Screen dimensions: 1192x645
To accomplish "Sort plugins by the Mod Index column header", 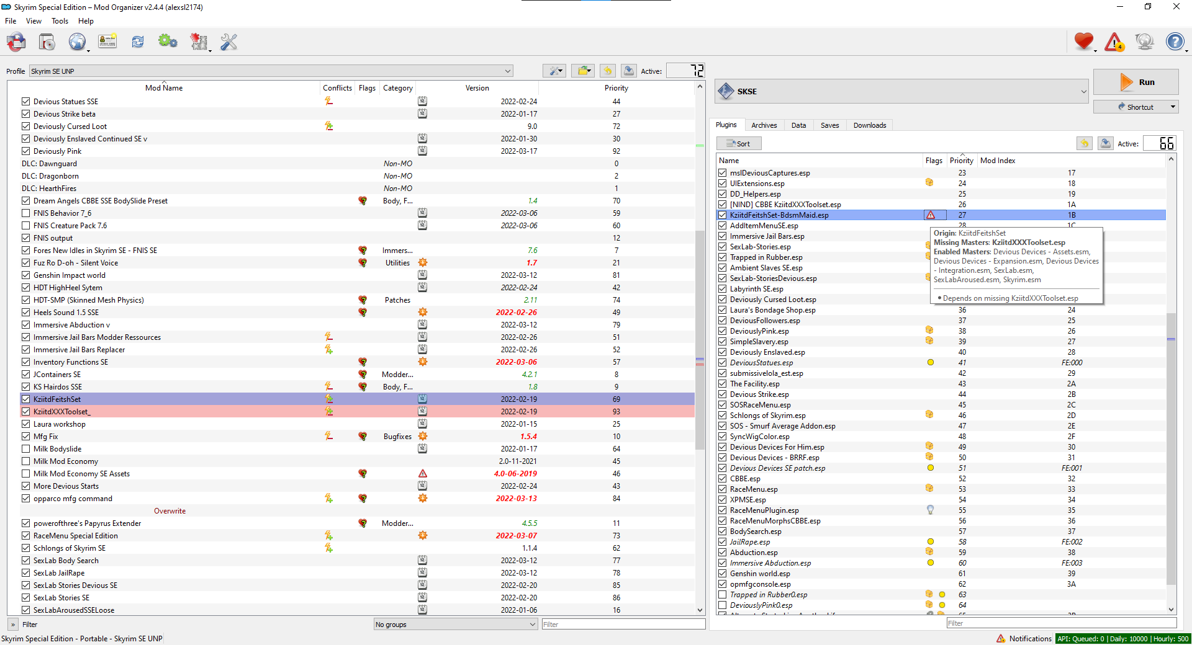I will click(x=998, y=161).
